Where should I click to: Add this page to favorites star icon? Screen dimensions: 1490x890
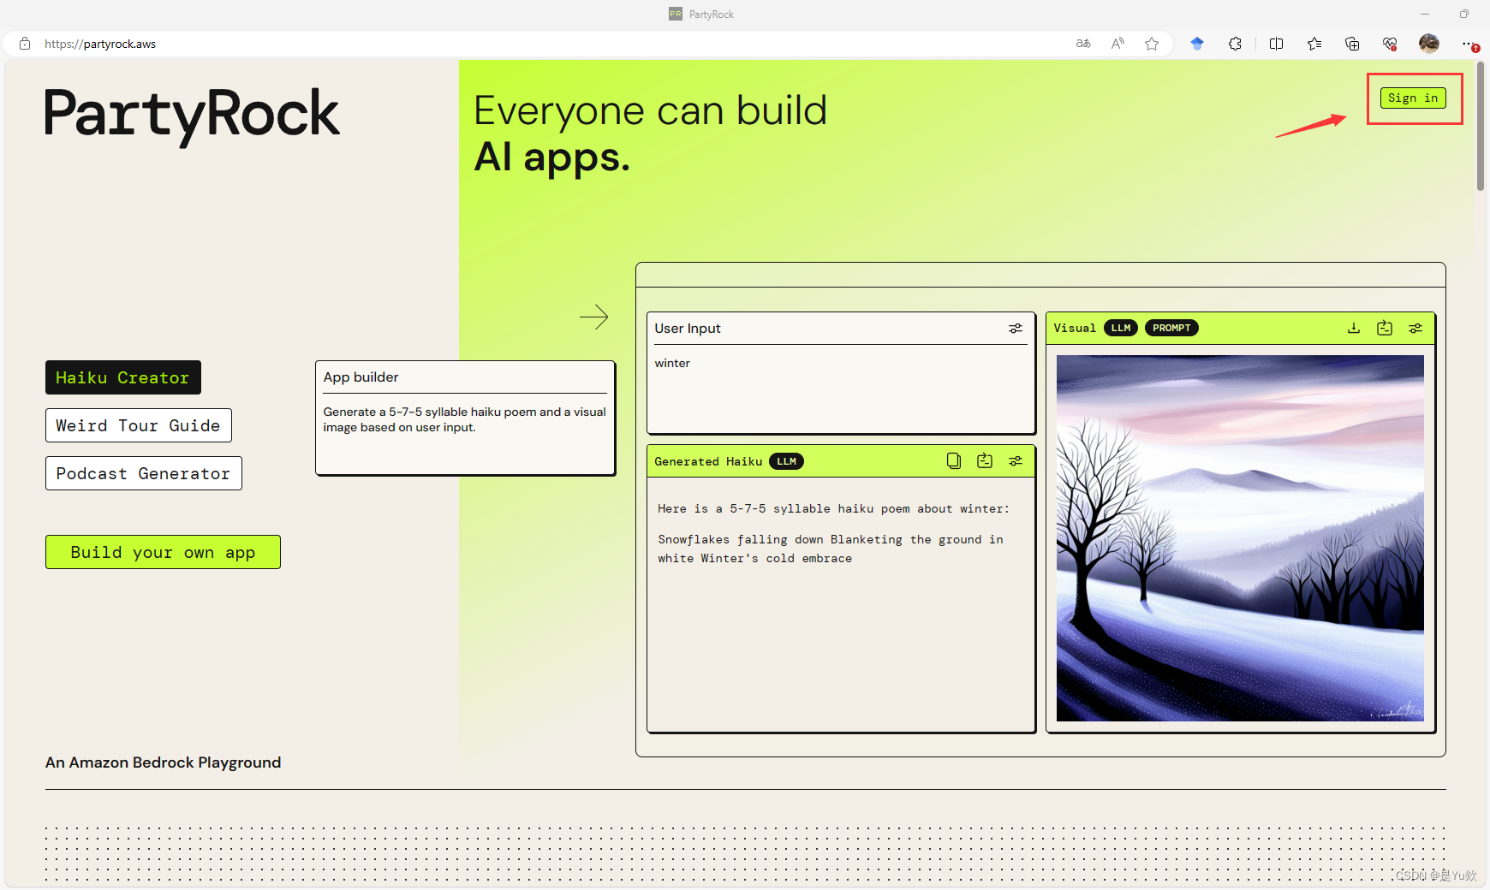tap(1152, 44)
